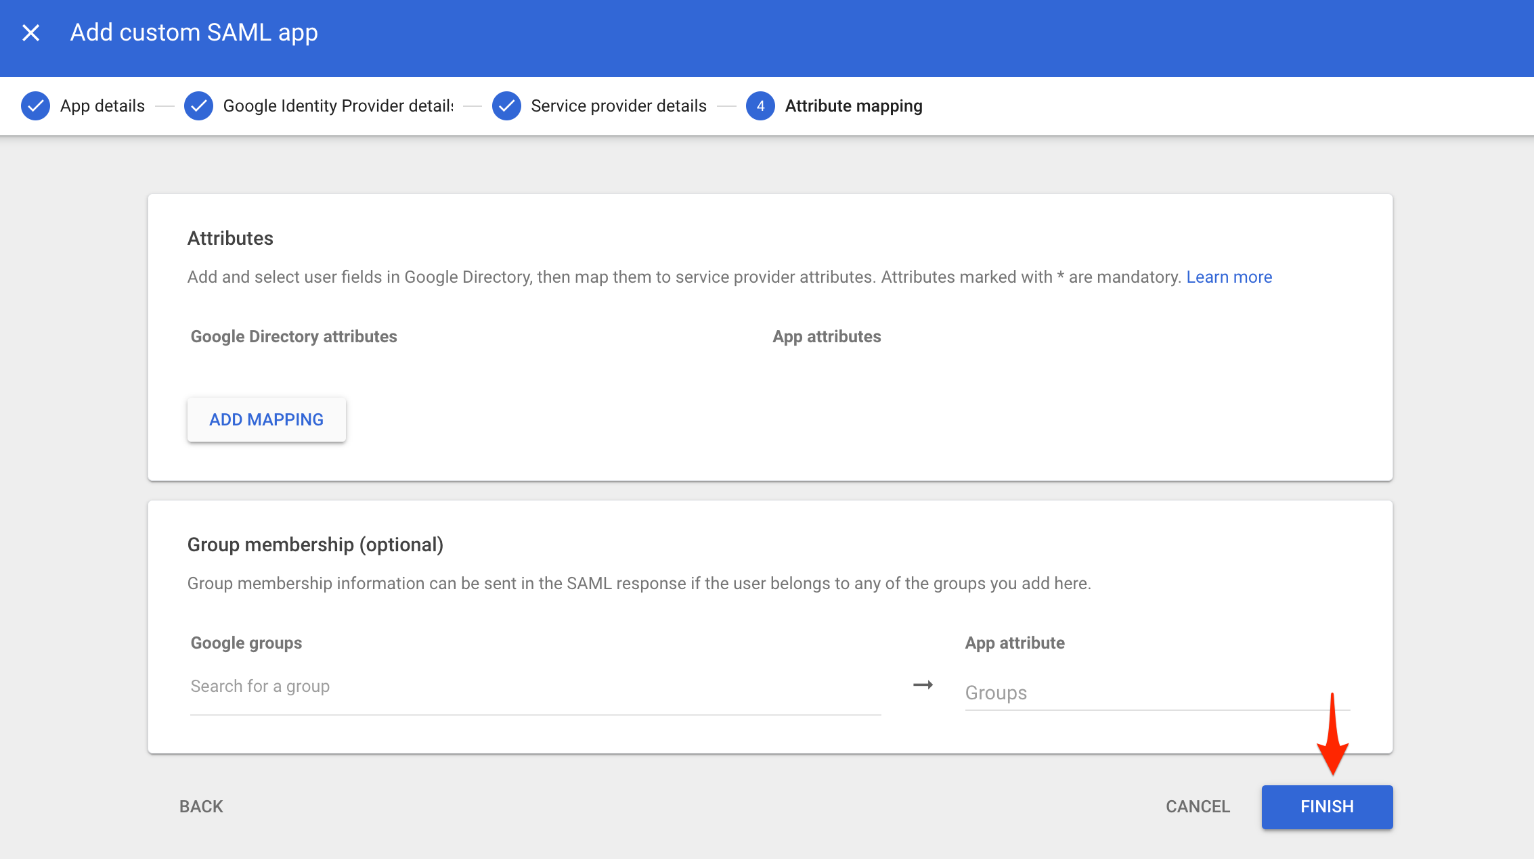Click the Group membership (optional) heading
The width and height of the screenshot is (1534, 859).
coord(315,544)
